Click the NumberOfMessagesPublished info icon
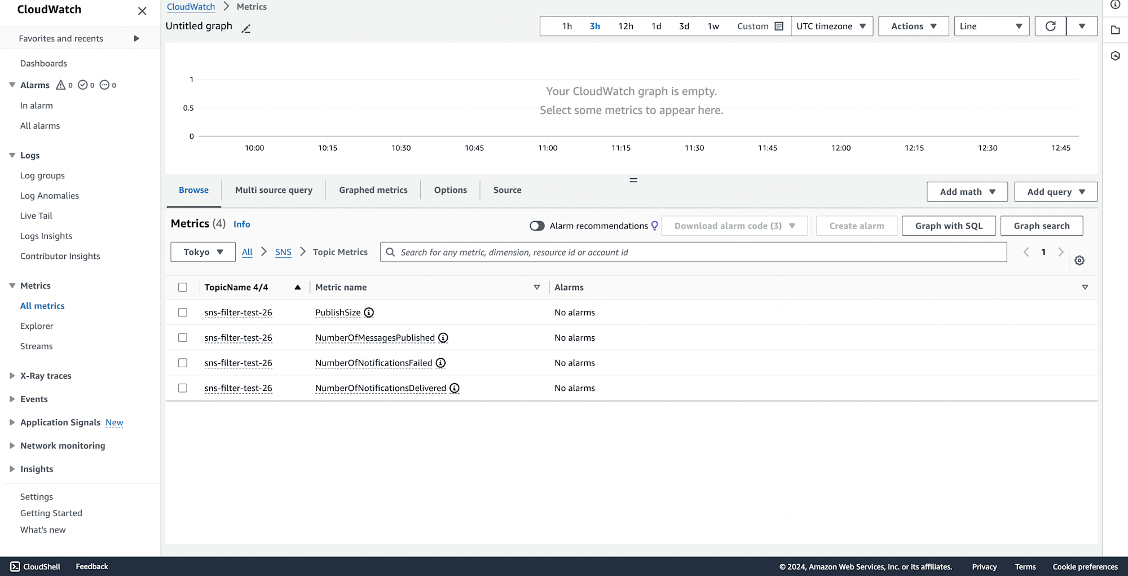Viewport: 1128px width, 576px height. click(x=443, y=338)
